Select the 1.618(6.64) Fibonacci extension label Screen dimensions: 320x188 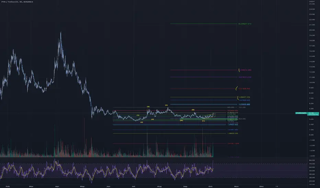coord(244,100)
